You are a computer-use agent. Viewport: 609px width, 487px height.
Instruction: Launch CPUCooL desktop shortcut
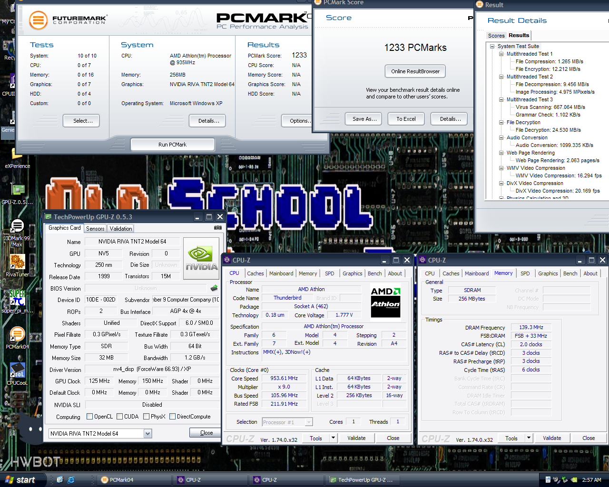(17, 374)
